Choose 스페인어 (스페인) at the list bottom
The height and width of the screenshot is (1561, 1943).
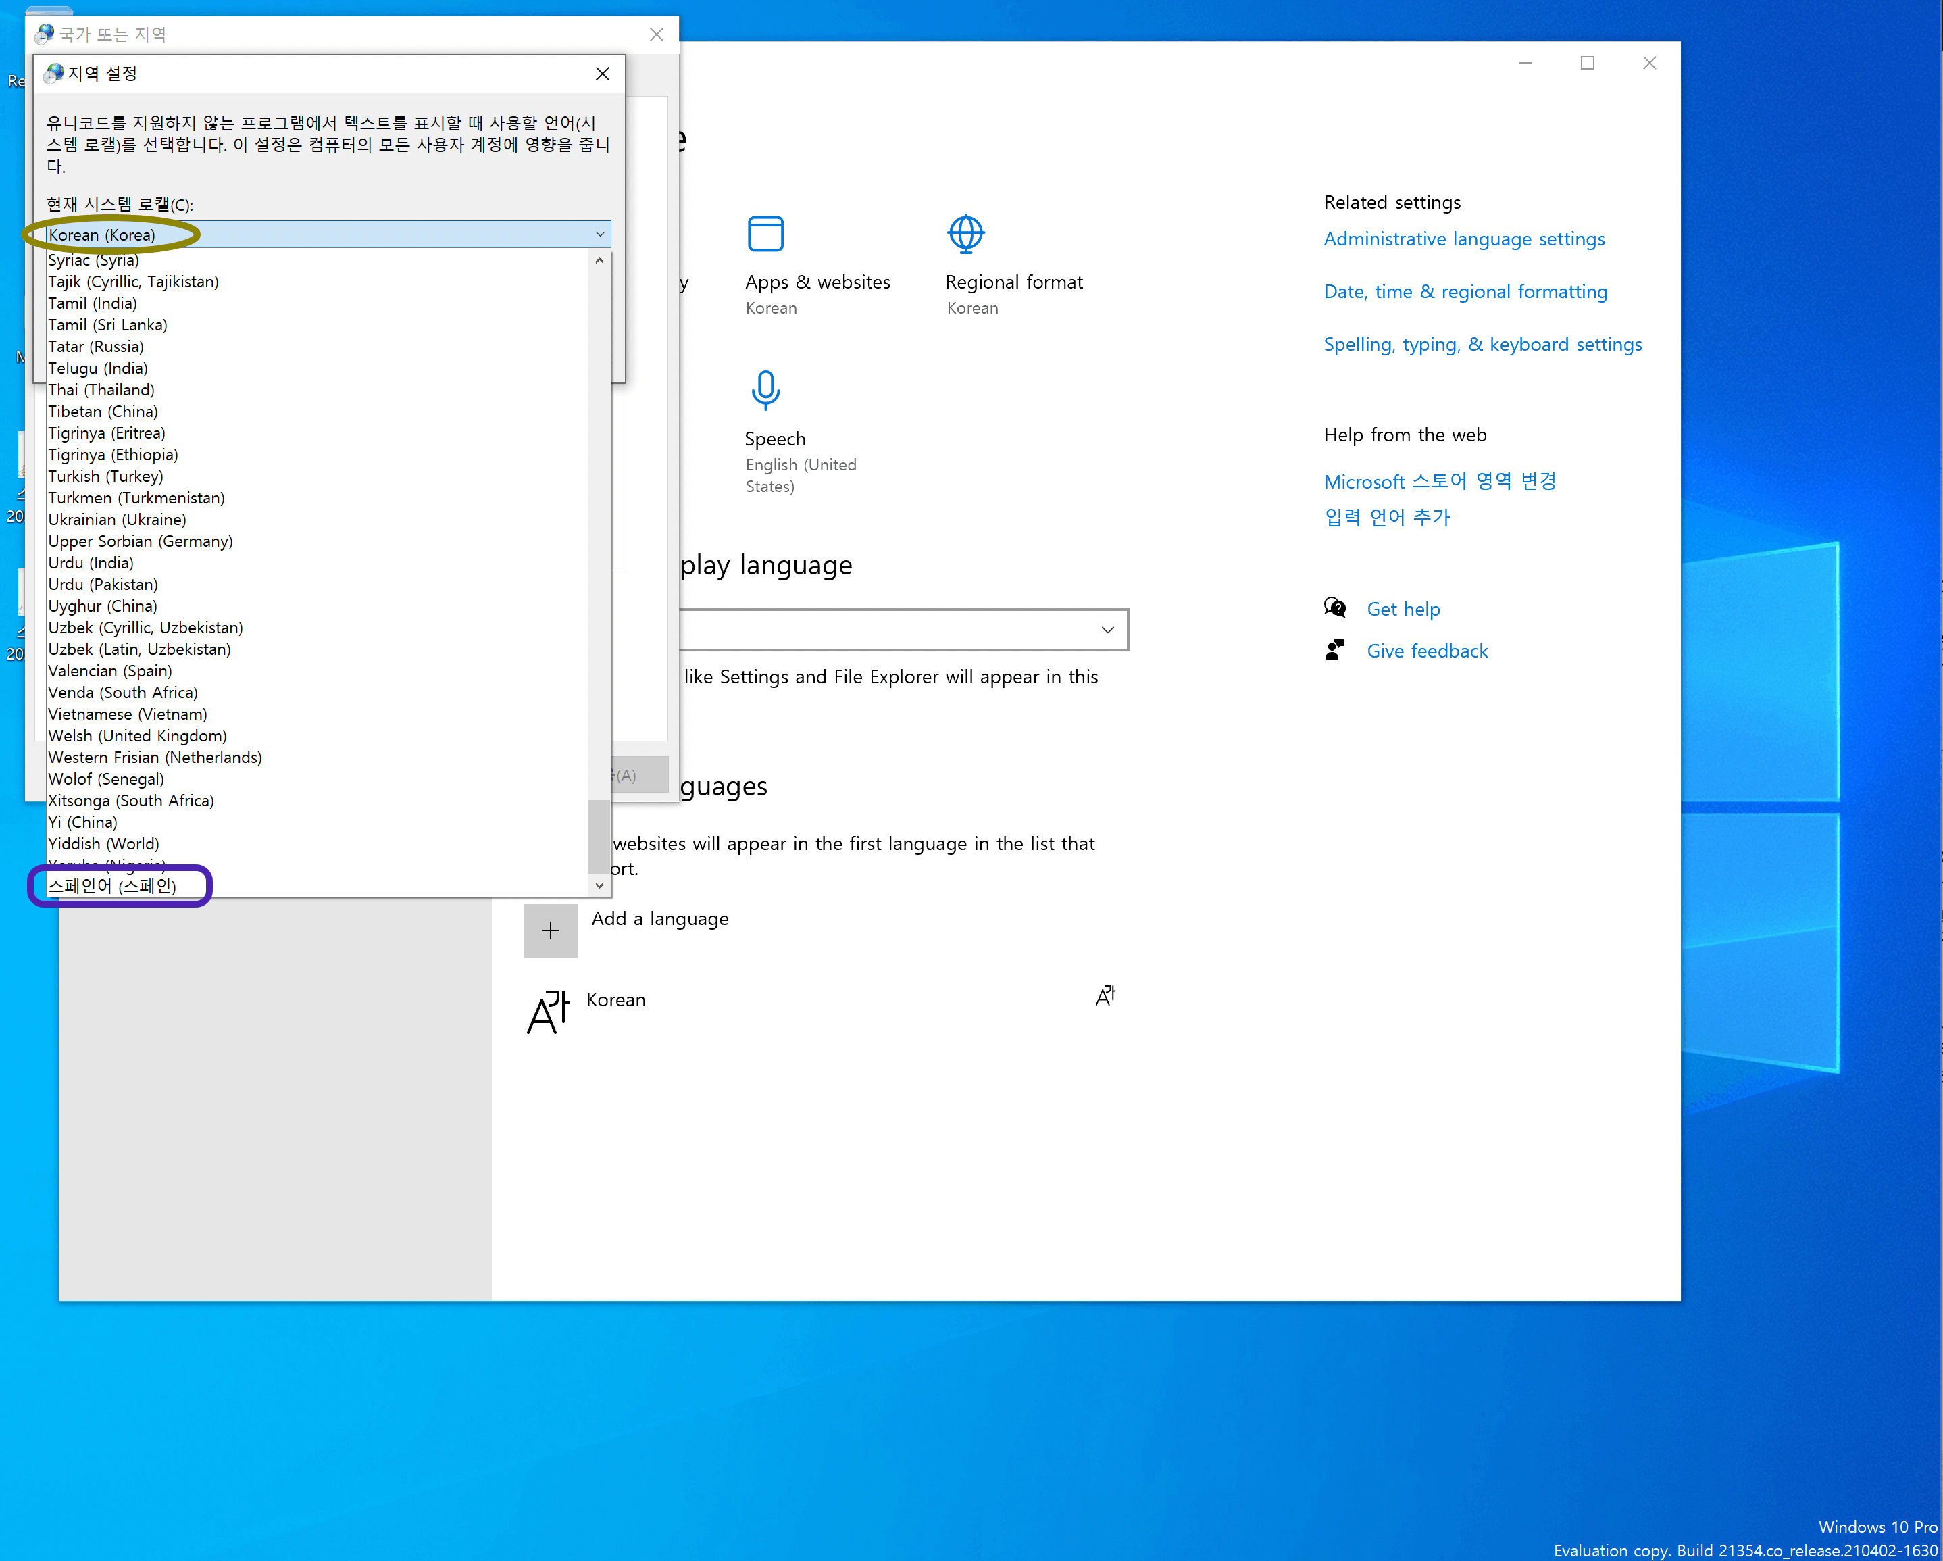tap(111, 885)
